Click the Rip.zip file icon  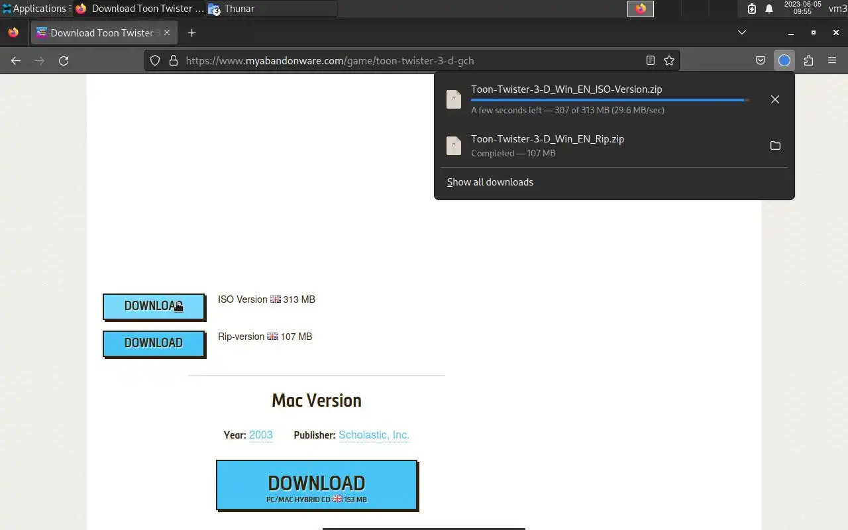[454, 146]
